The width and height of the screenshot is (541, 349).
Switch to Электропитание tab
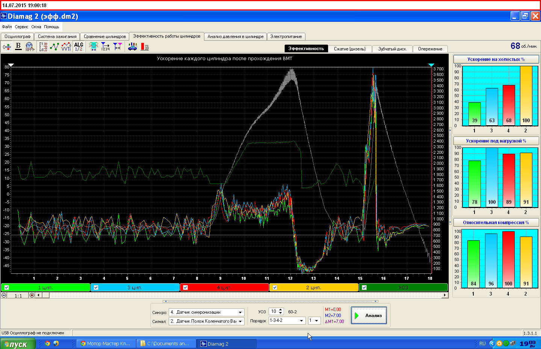[x=286, y=36]
